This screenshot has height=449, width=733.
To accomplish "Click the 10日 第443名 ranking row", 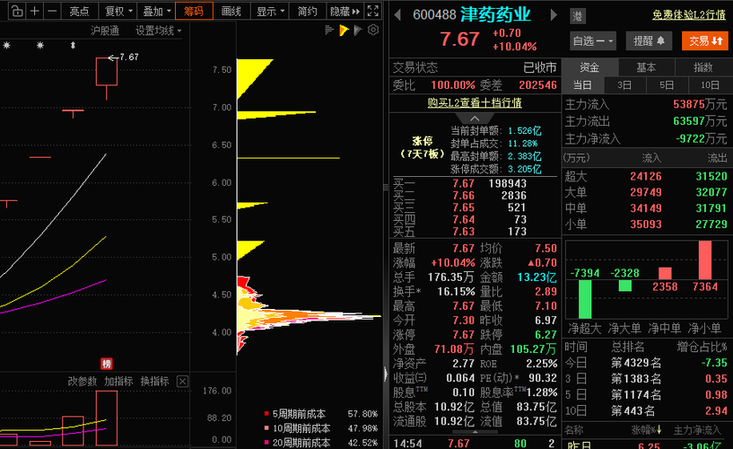I will pyautogui.click(x=646, y=410).
